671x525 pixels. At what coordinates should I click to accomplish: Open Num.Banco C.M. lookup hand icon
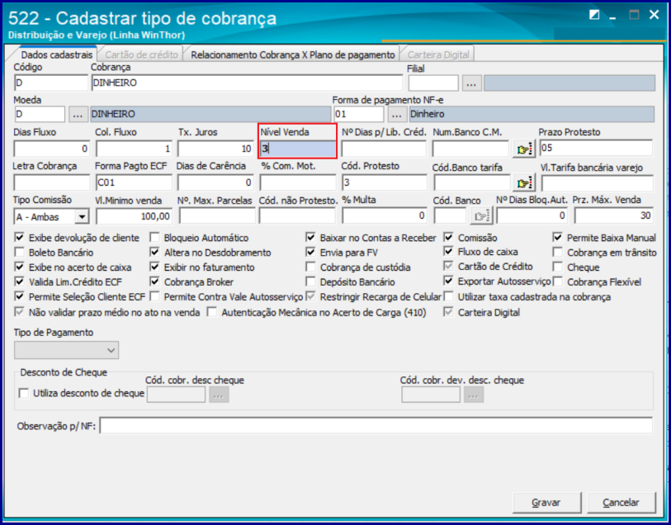(x=524, y=149)
